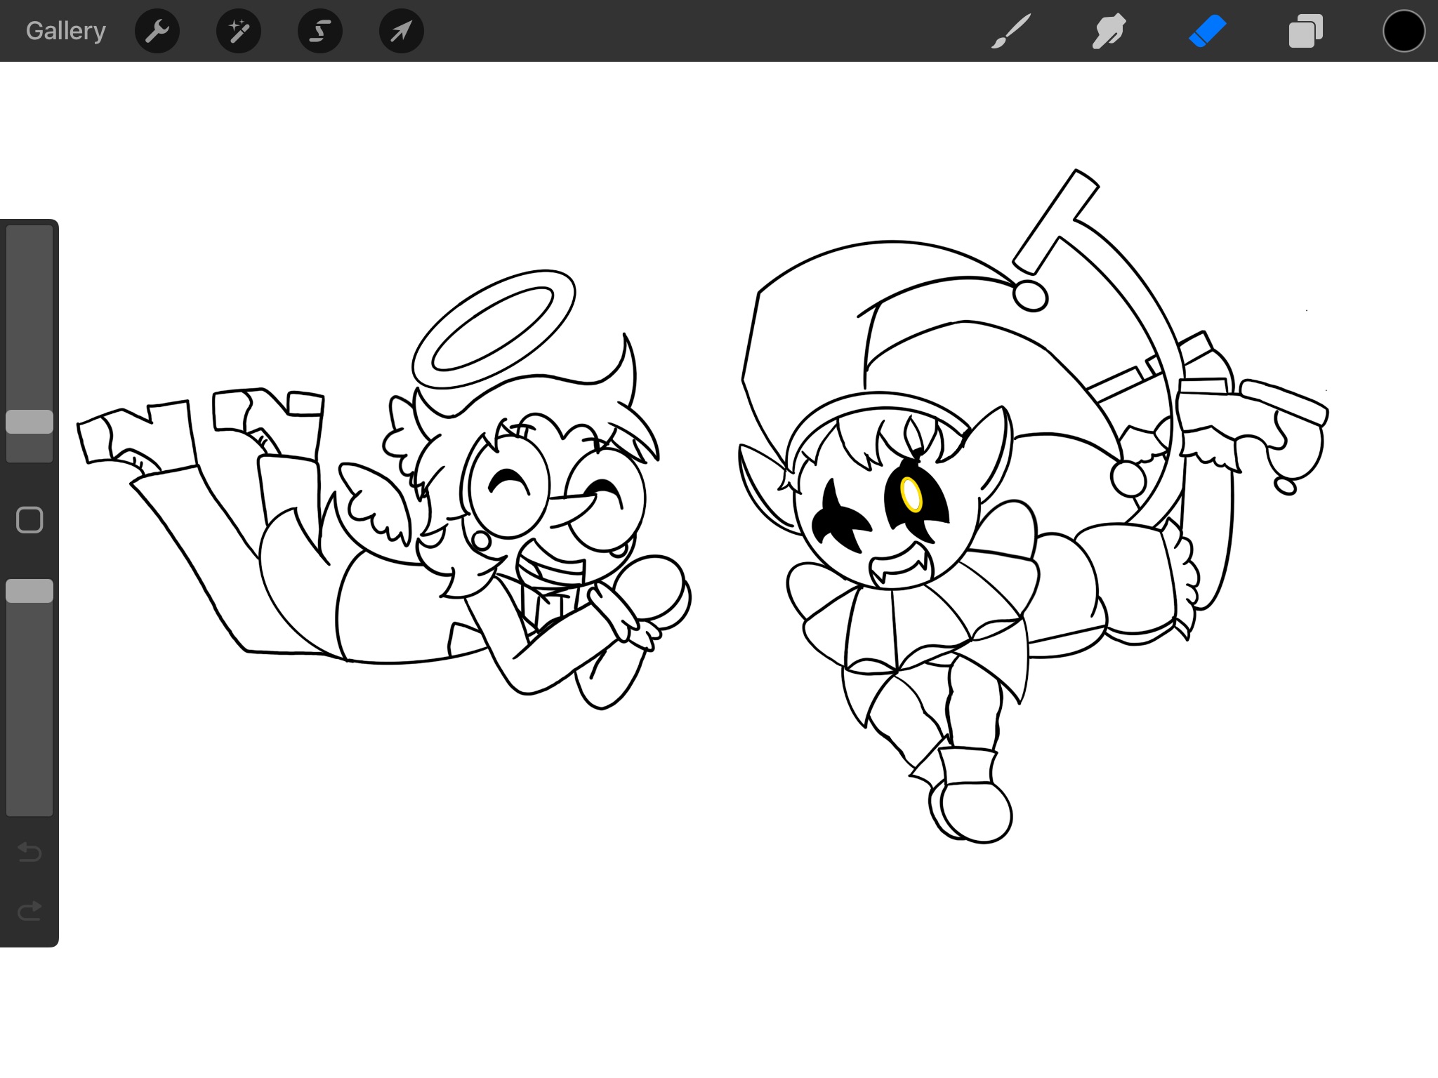Activate the Selection S tool

coord(320,31)
